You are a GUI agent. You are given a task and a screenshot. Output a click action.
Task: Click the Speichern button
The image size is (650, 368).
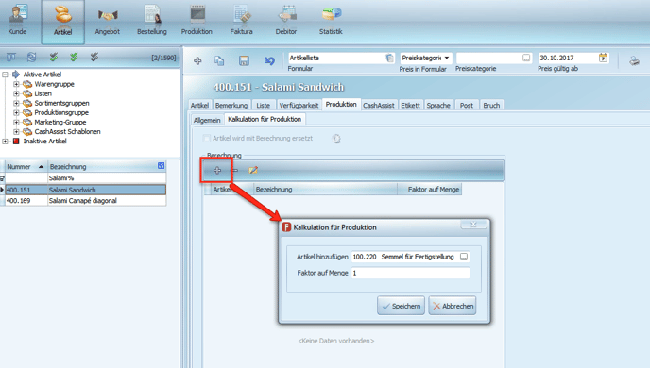pyautogui.click(x=401, y=306)
